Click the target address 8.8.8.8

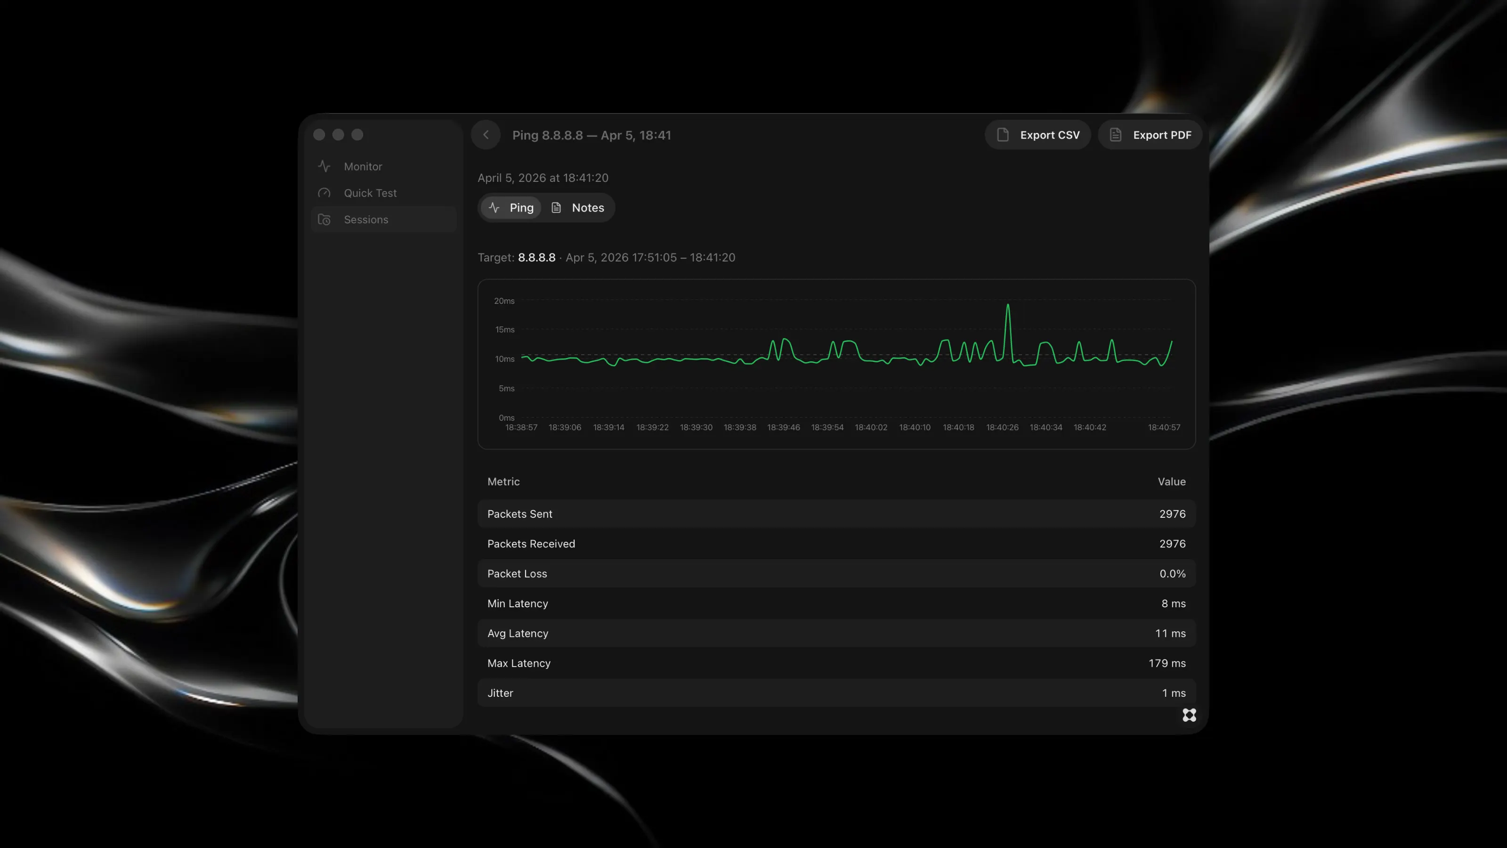point(536,258)
